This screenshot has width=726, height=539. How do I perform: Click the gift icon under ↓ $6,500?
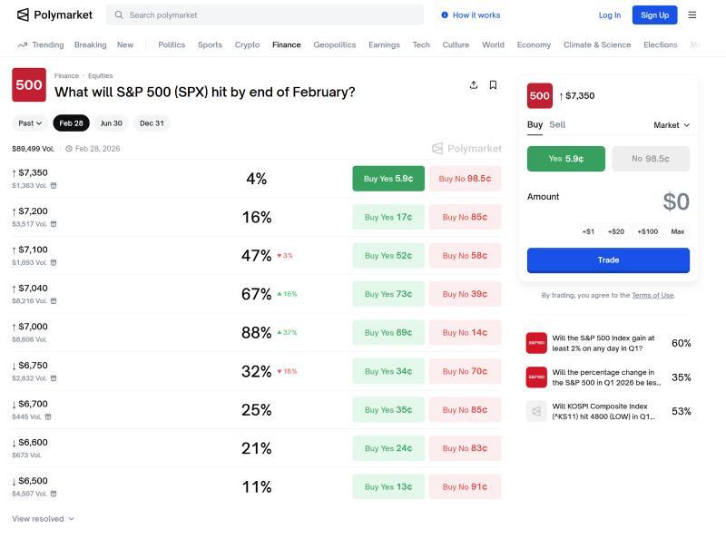coord(54,494)
